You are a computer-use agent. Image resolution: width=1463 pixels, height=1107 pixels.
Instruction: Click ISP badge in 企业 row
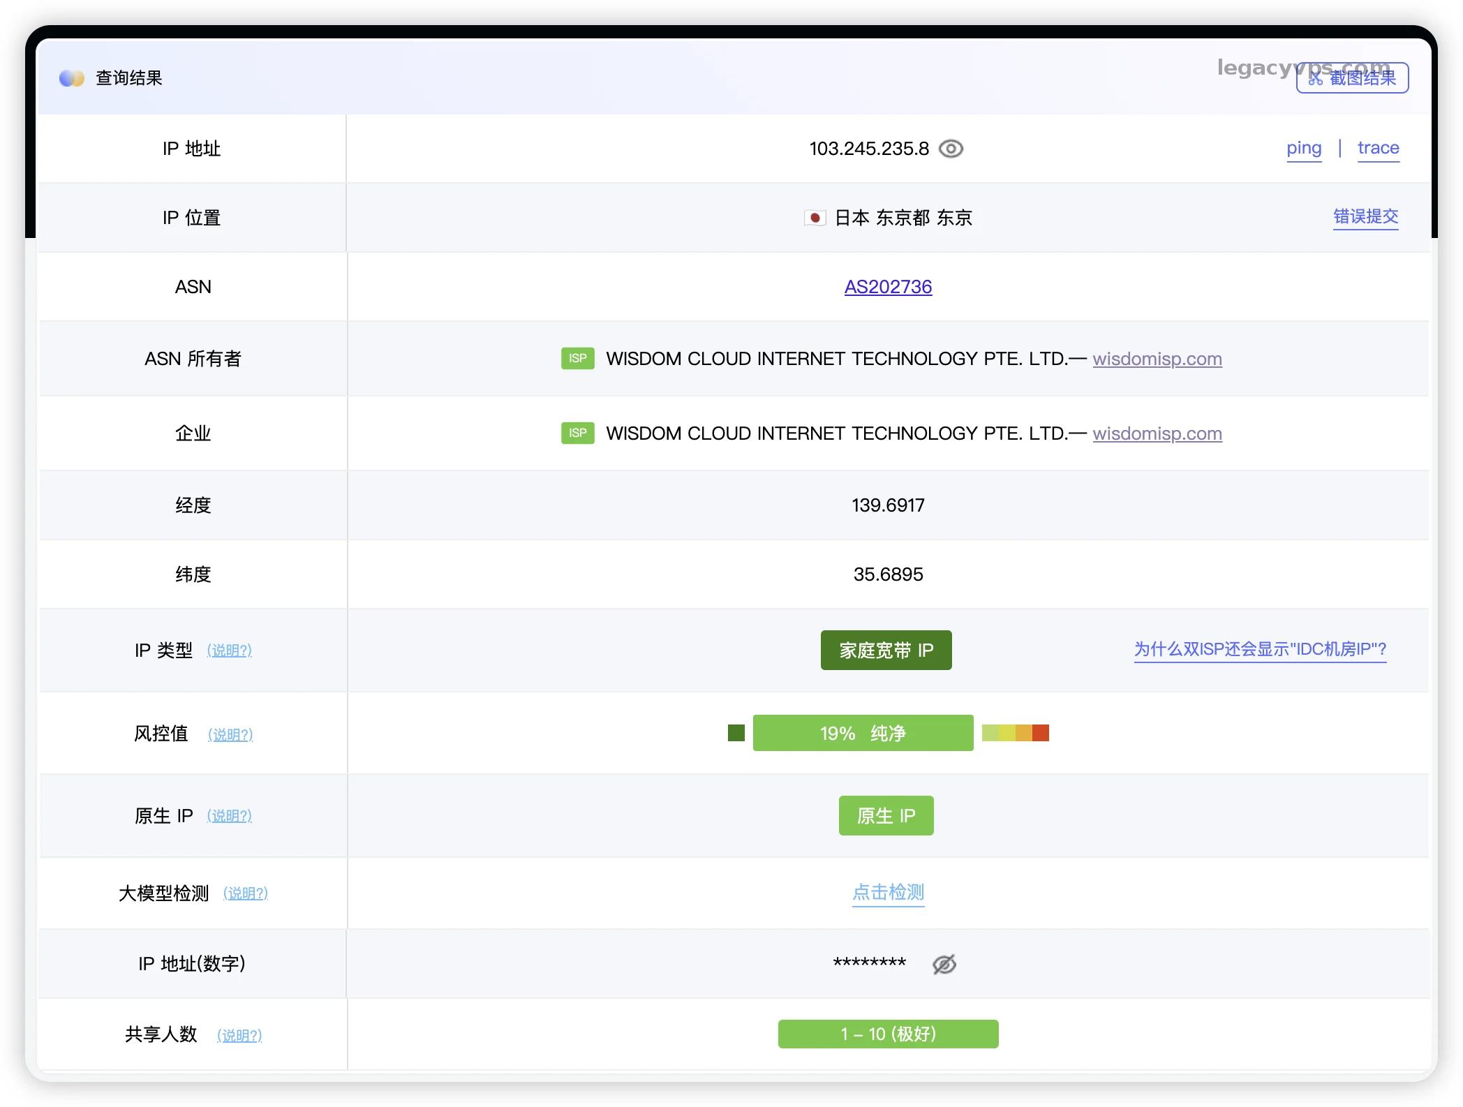point(577,433)
